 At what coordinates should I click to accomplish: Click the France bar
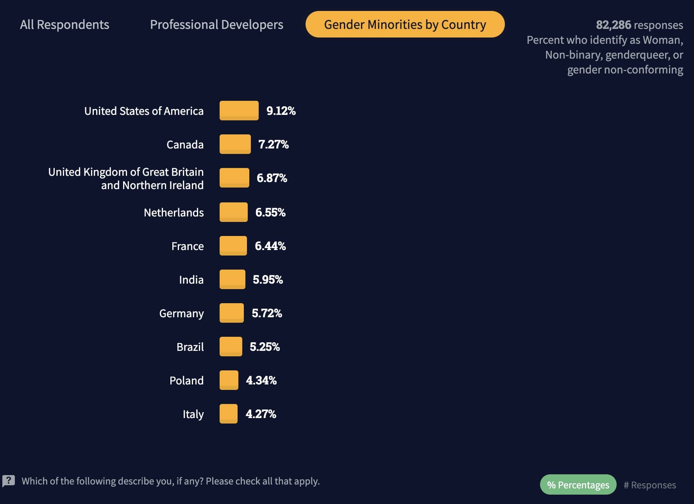pos(233,246)
